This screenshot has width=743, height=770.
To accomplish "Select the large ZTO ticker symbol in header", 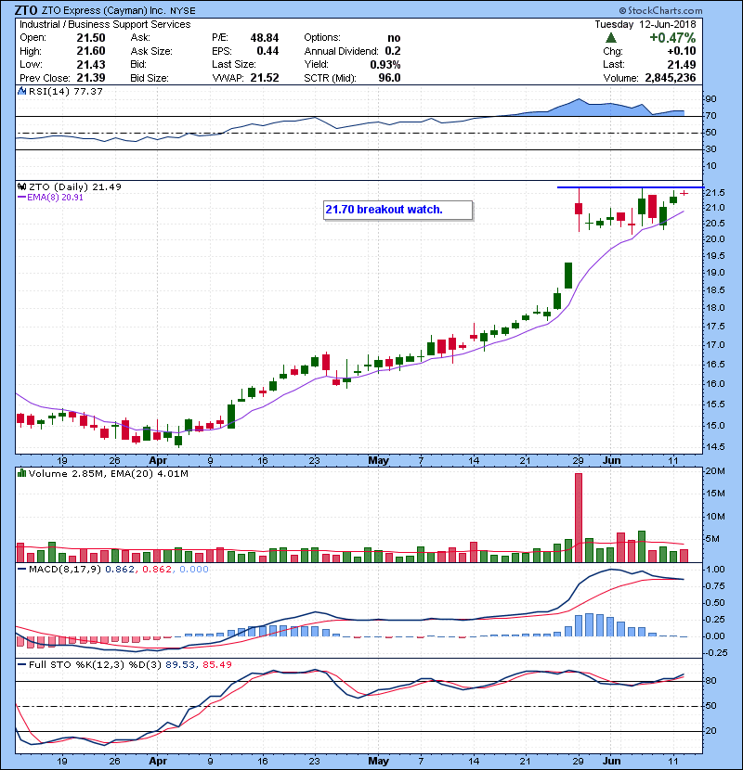I will click(x=26, y=10).
